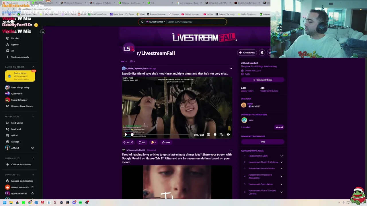The height and width of the screenshot is (206, 367).
Task: Share the ExtraEmily post
Action: pyautogui.click(x=166, y=142)
